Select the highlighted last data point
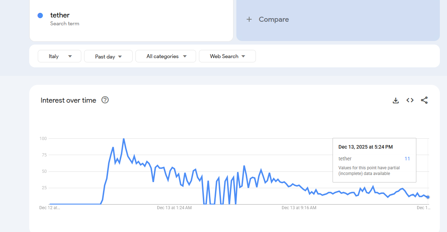This screenshot has width=447, height=232. click(428, 197)
